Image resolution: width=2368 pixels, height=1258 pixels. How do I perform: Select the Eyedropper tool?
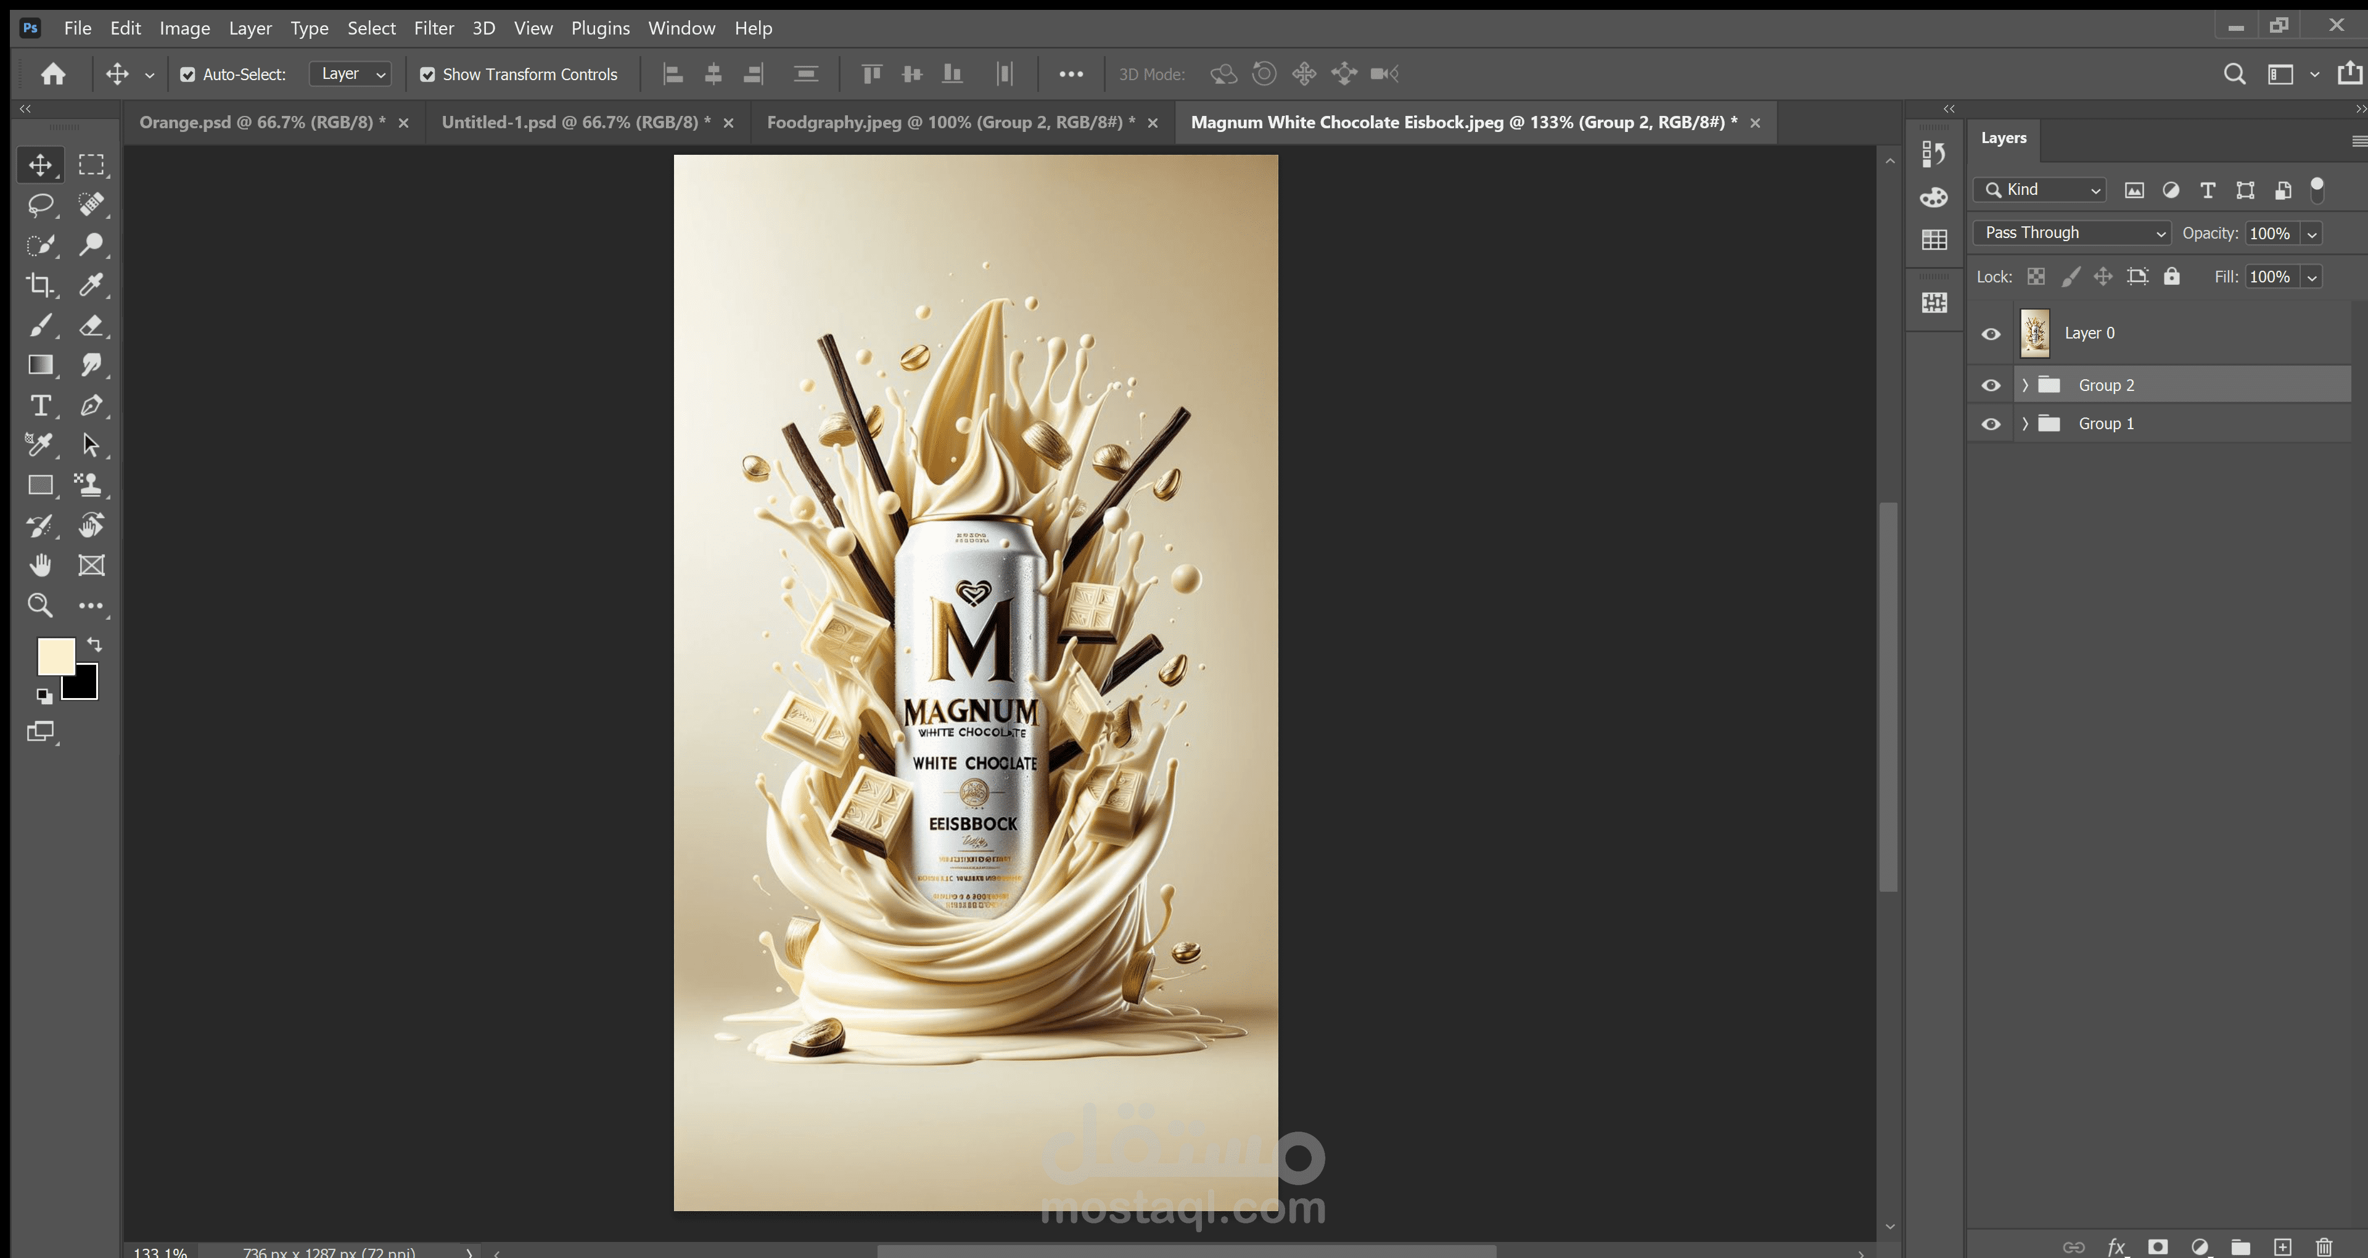pos(91,285)
